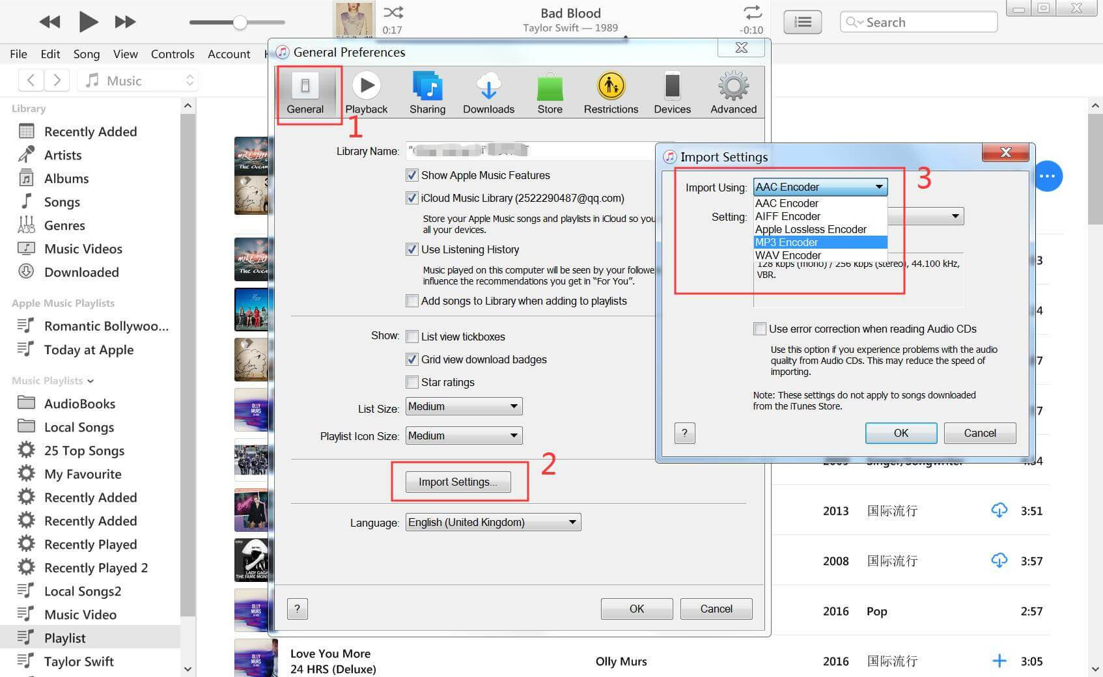This screenshot has width=1103, height=677.
Task: Enable Star ratings checkbox
Action: click(x=412, y=382)
